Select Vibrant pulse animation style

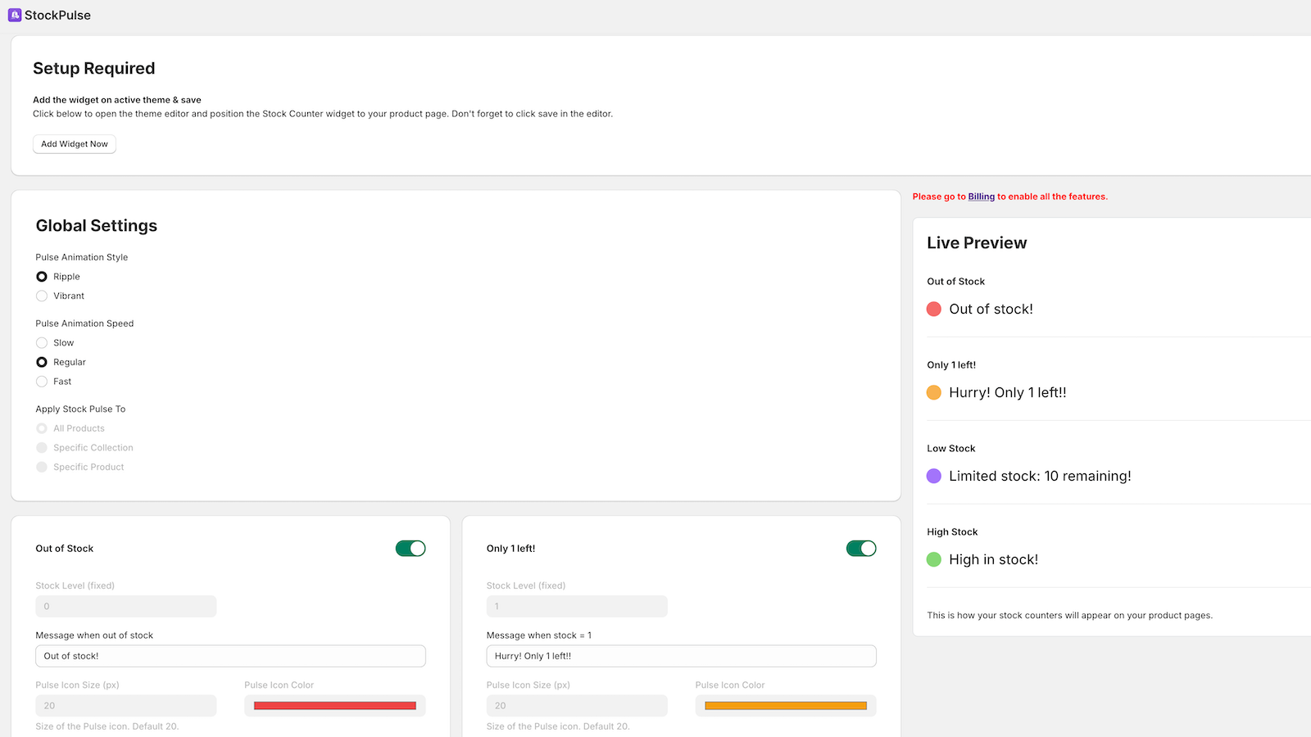41,296
